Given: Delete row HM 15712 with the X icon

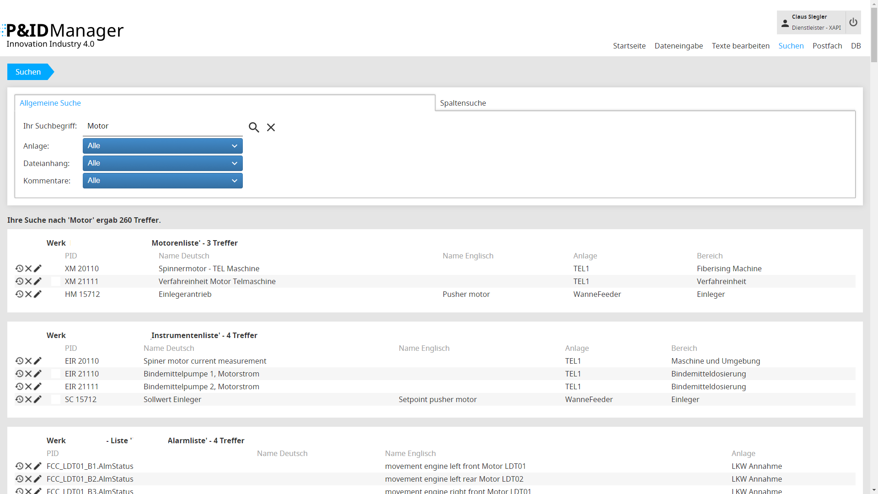Looking at the screenshot, I should pyautogui.click(x=28, y=294).
